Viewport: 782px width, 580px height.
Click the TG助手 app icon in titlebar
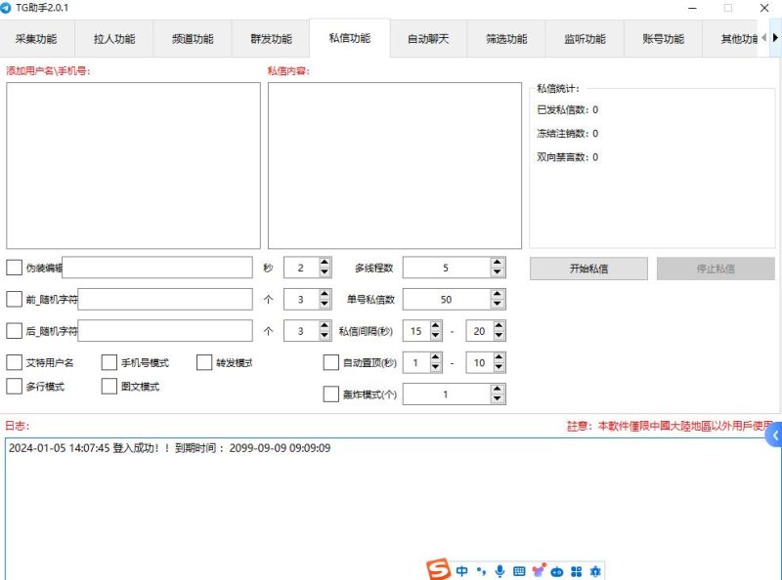[x=10, y=8]
